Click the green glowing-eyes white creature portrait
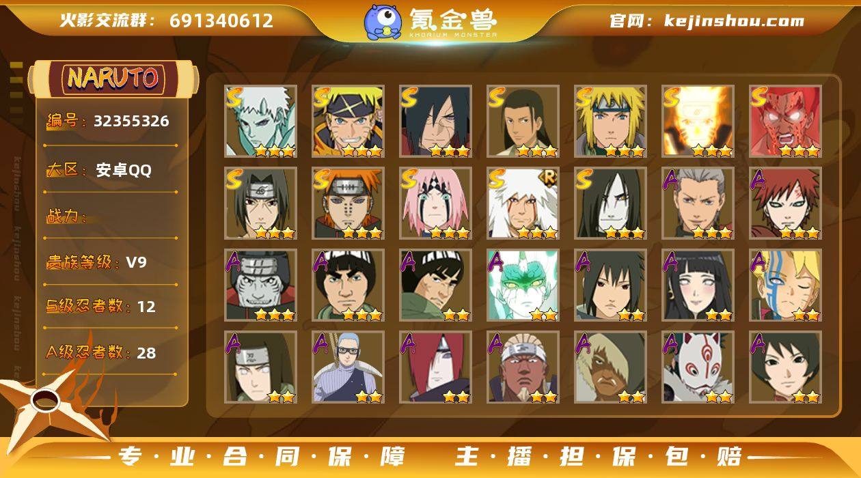 pyautogui.click(x=523, y=285)
